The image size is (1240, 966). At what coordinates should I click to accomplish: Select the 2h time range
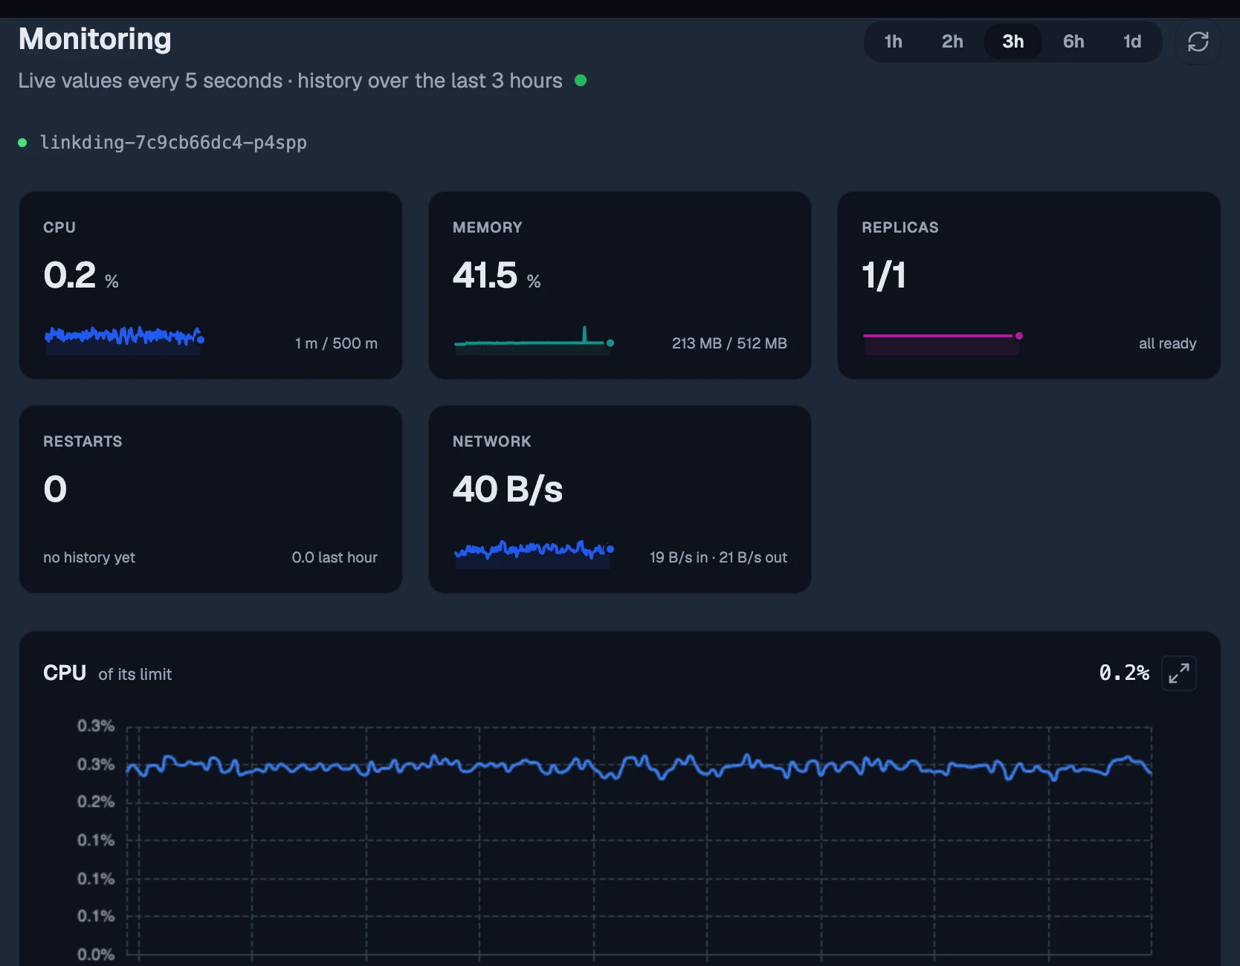952,42
